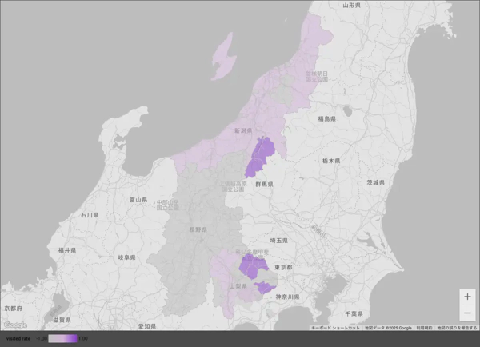
Task: Click the 千葉県 label
Action: pos(353,313)
